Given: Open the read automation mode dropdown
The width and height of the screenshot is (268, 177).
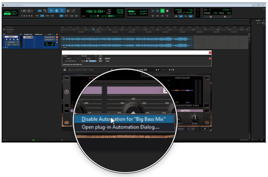Looking at the screenshot, I should tap(15, 45).
